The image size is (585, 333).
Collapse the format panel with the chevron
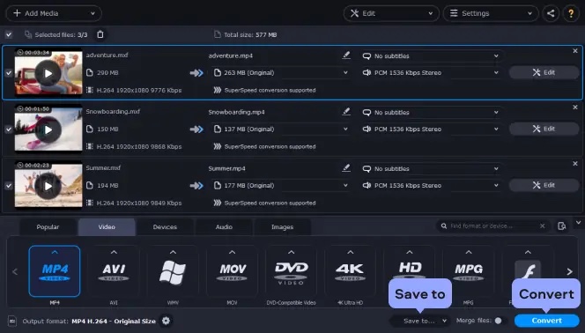pos(578,223)
